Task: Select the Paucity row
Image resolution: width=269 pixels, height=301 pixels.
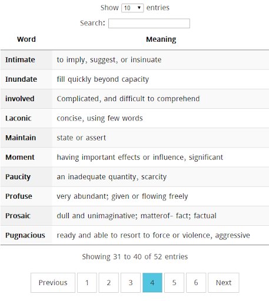Action: point(135,177)
